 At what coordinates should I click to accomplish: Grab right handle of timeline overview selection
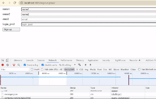tap(67, 73)
